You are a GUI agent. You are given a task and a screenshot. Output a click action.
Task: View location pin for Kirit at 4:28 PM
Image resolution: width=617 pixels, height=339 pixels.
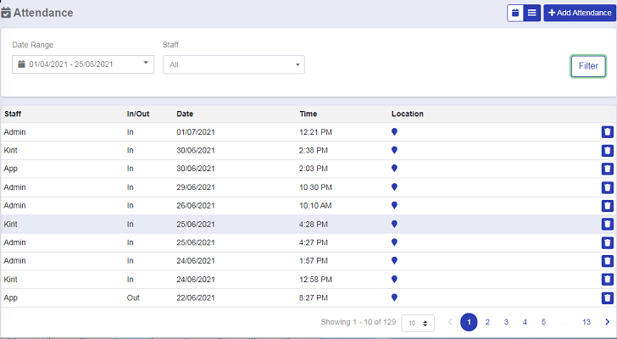point(394,225)
